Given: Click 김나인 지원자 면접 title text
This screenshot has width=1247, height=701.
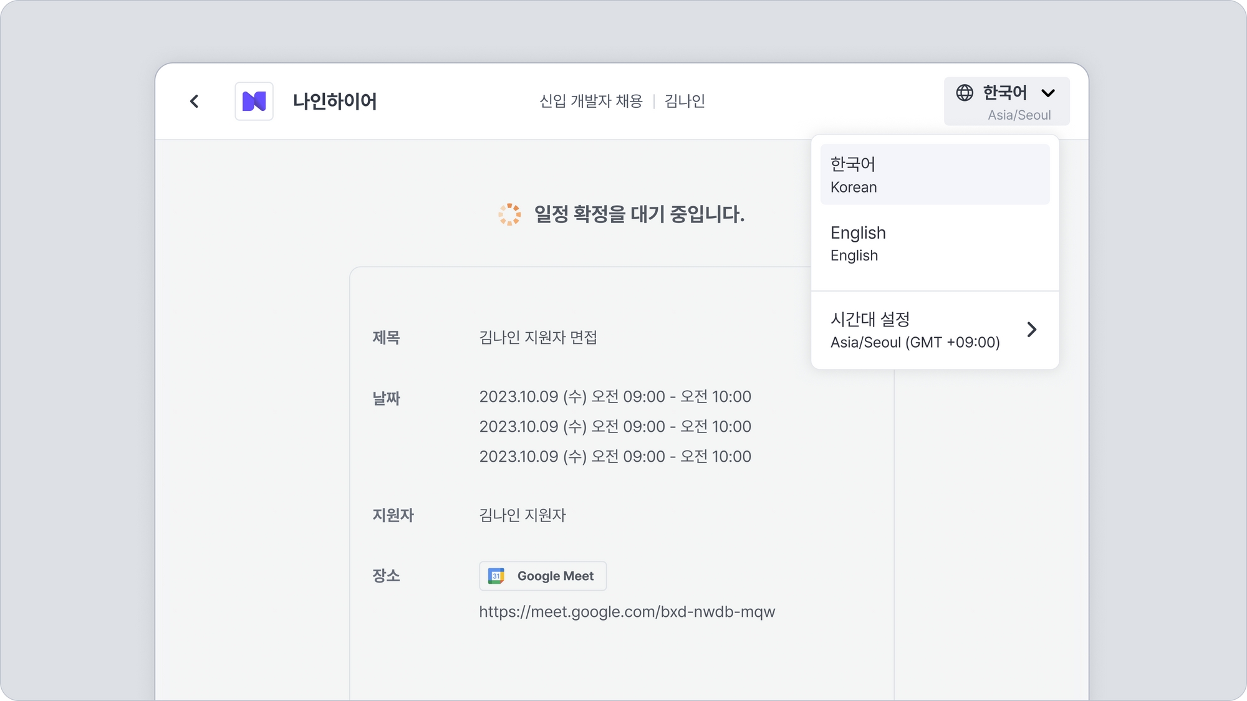Looking at the screenshot, I should click(537, 338).
